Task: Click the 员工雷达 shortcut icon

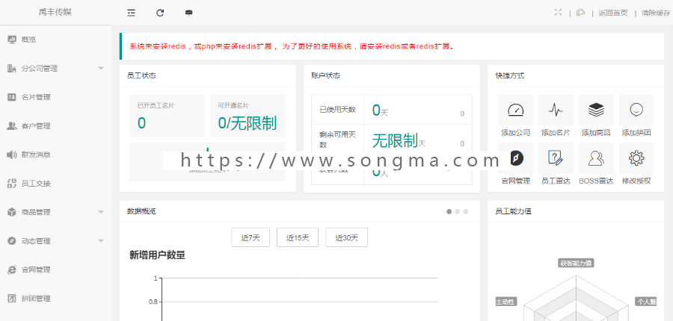Action: pyautogui.click(x=556, y=158)
